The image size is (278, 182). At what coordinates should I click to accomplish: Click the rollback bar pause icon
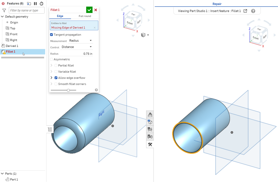coord(35,4)
